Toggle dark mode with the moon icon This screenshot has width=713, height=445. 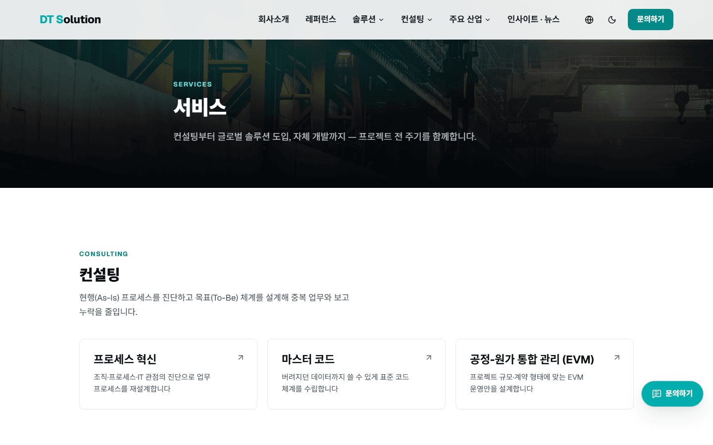612,20
